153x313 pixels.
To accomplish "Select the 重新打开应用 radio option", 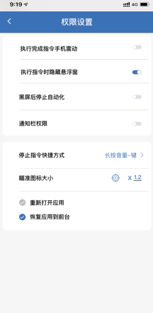I will coord(22,203).
